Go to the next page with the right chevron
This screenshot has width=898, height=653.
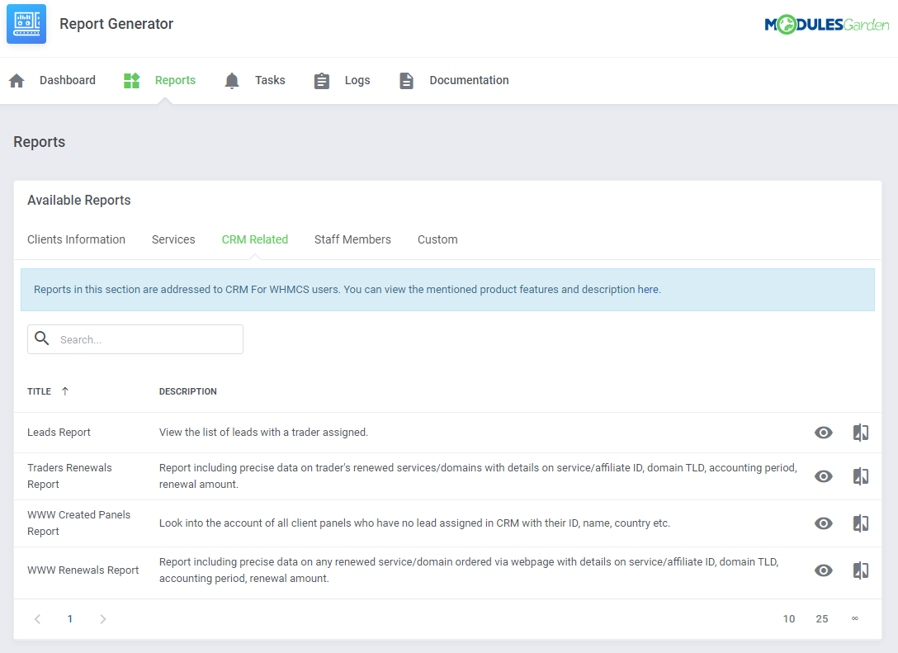pyautogui.click(x=103, y=618)
